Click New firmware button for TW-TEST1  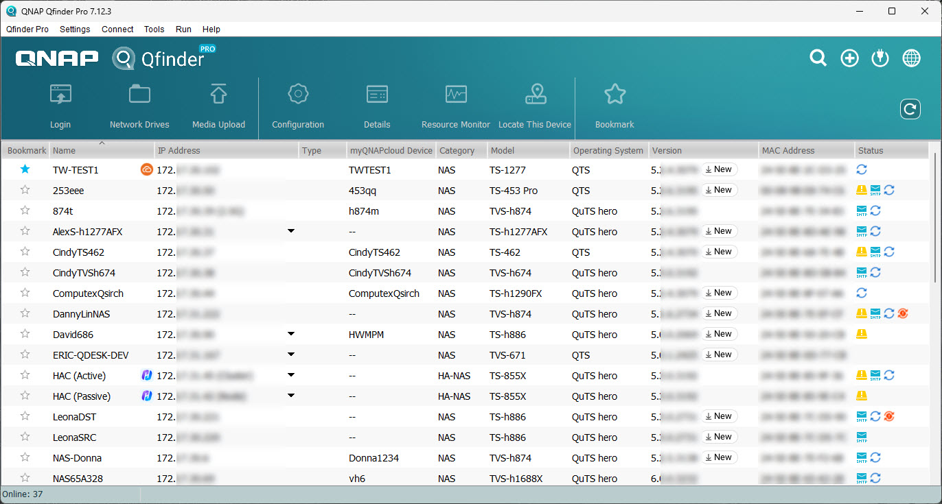pyautogui.click(x=719, y=169)
